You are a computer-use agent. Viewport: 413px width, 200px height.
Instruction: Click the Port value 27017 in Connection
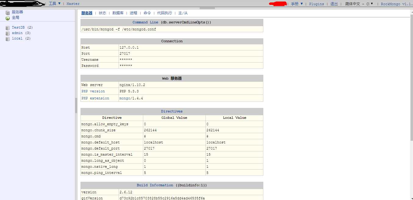[125, 53]
